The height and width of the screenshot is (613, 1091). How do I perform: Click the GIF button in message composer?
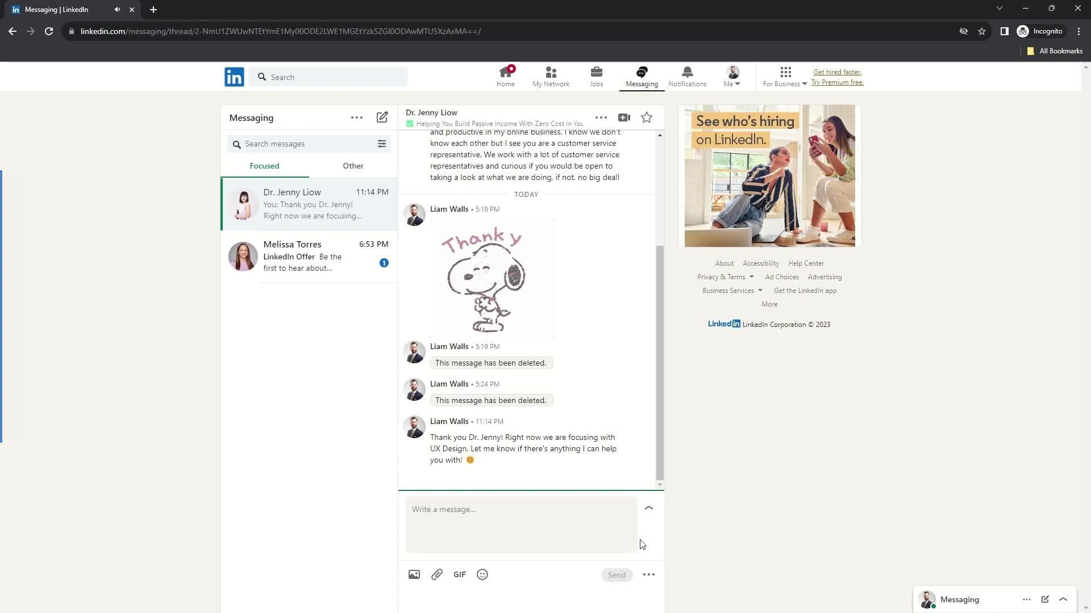coord(460,575)
